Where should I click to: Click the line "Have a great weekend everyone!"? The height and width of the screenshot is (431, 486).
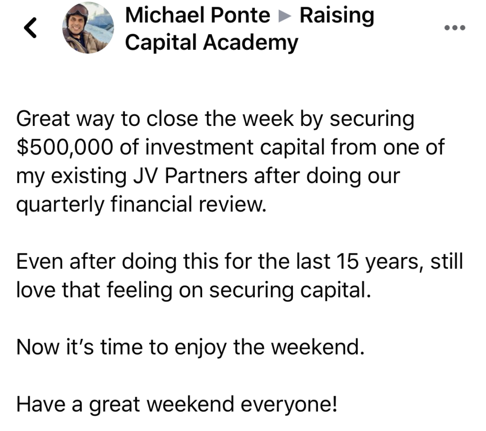pyautogui.click(x=177, y=404)
